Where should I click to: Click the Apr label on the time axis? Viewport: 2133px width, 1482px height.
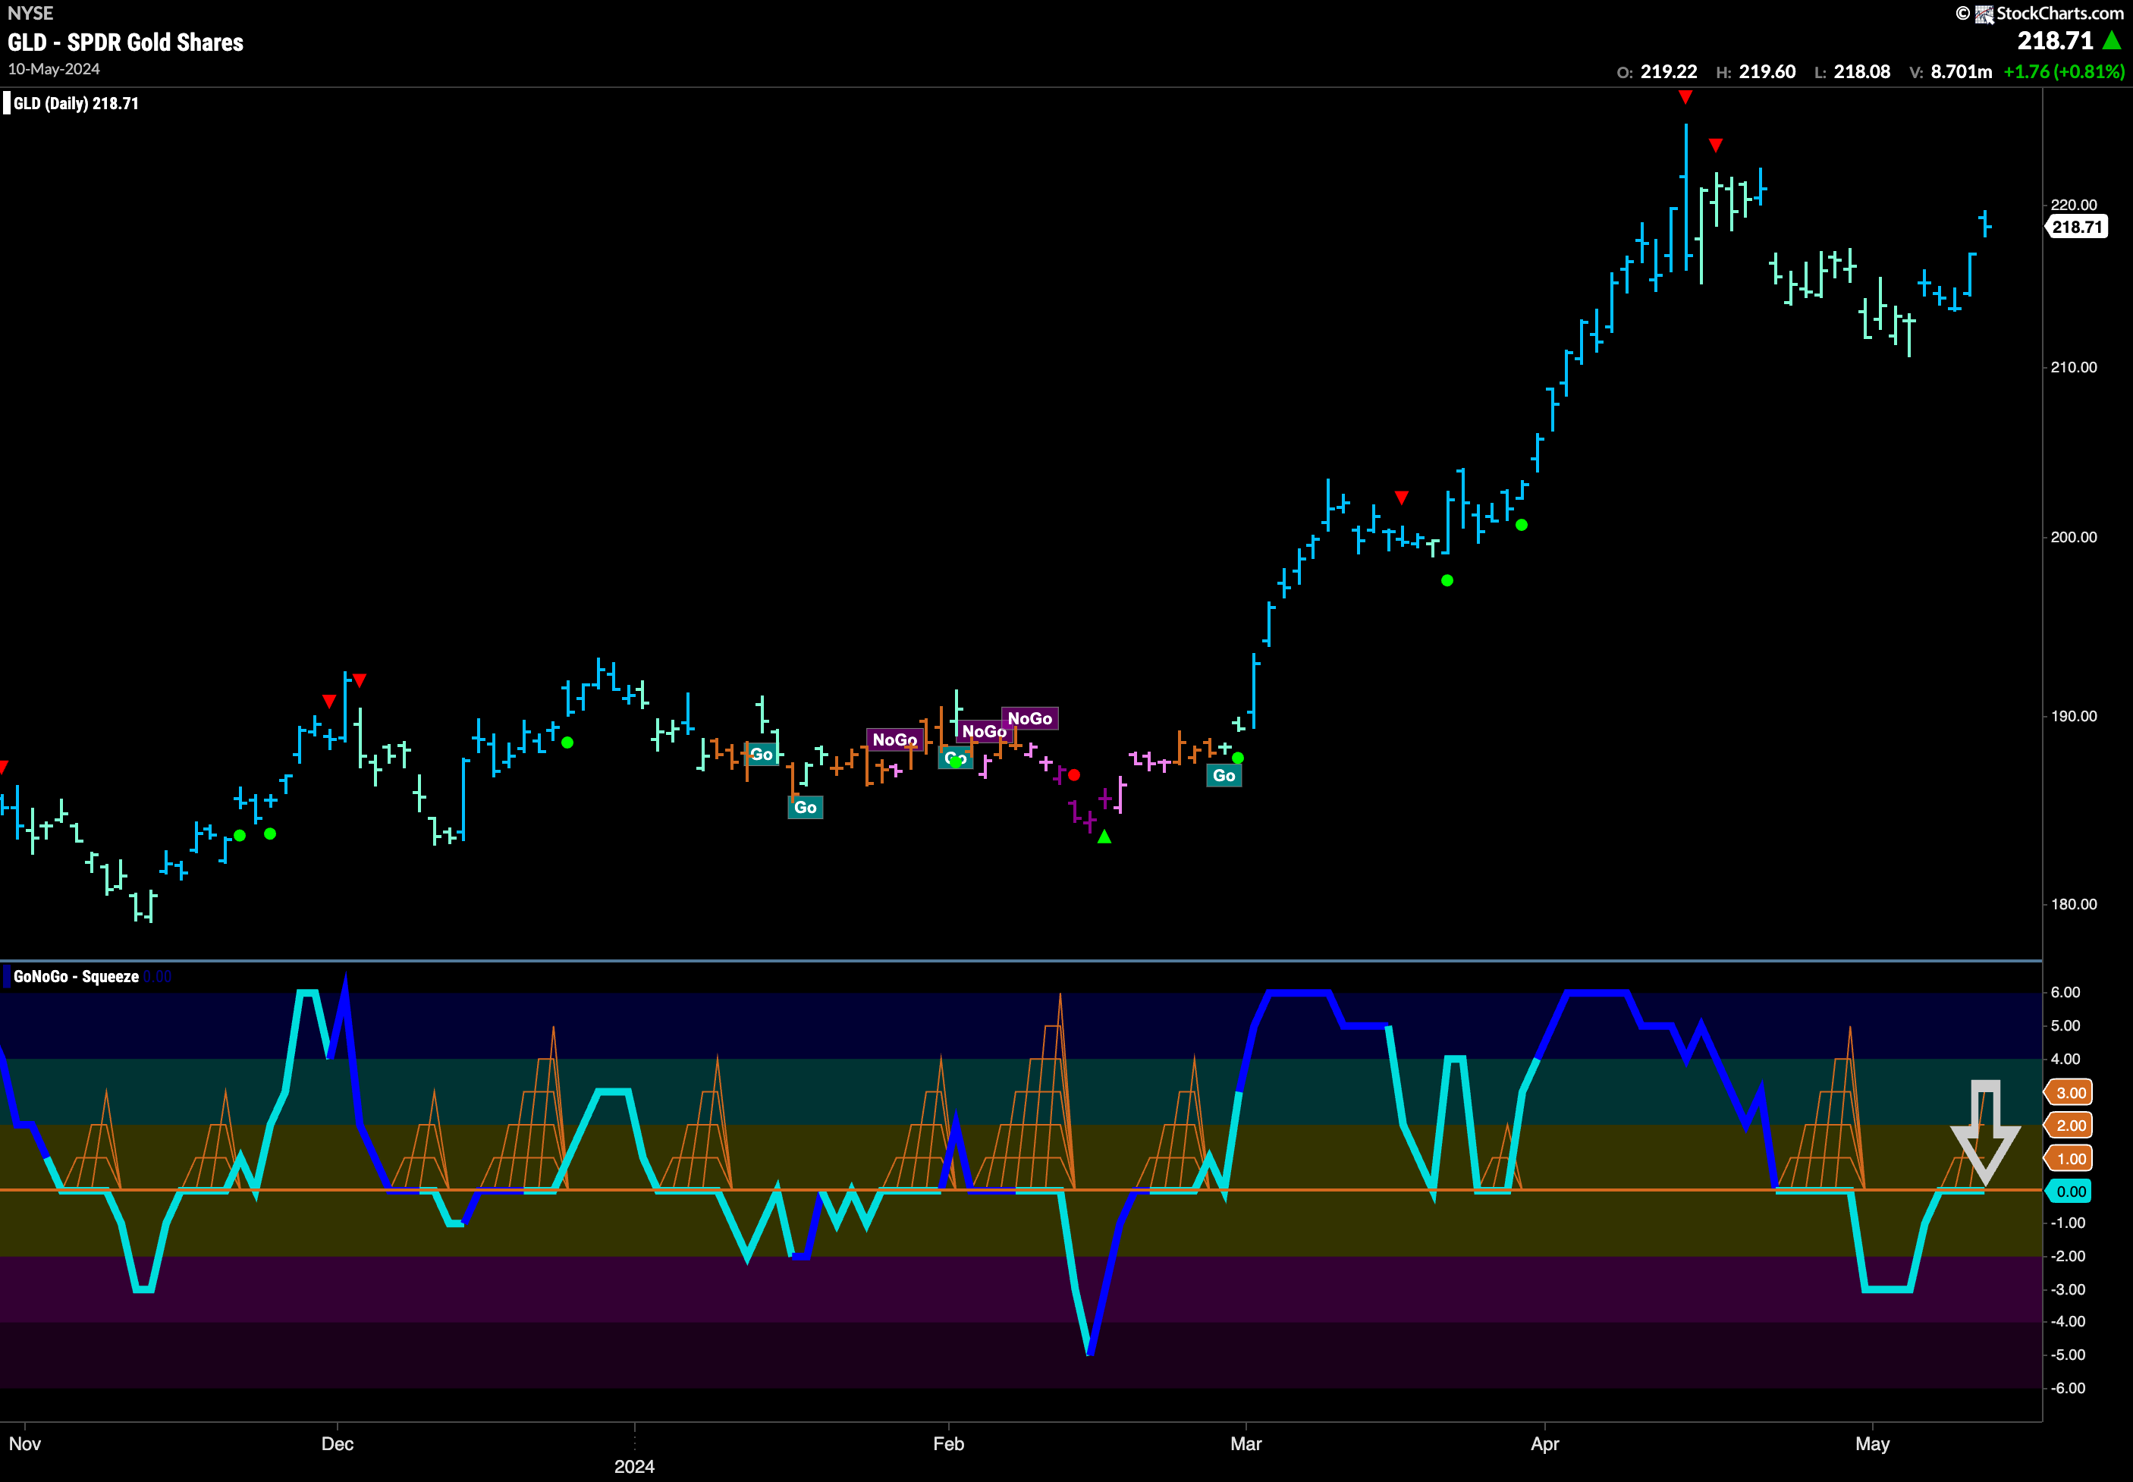click(x=1544, y=1443)
